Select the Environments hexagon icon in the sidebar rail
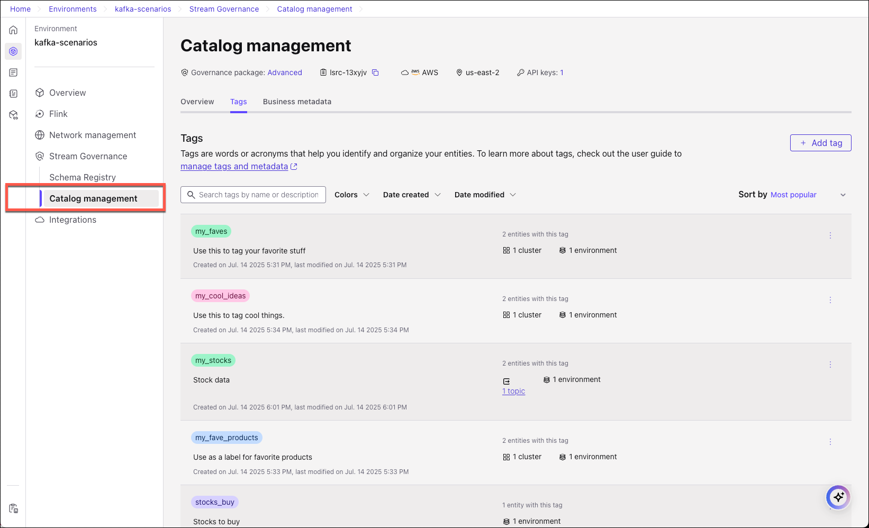Viewport: 869px width, 528px height. (x=13, y=51)
